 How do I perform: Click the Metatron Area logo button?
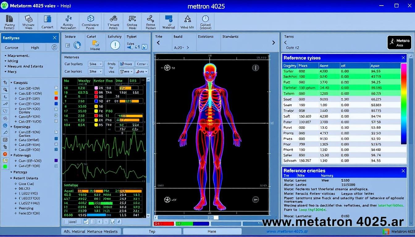point(399,42)
